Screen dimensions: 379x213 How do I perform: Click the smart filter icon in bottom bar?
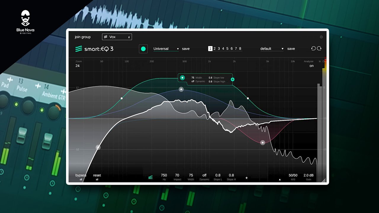[x=150, y=177]
